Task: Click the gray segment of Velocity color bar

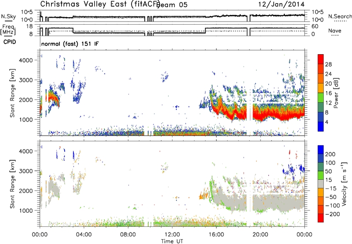Action: 321,184
